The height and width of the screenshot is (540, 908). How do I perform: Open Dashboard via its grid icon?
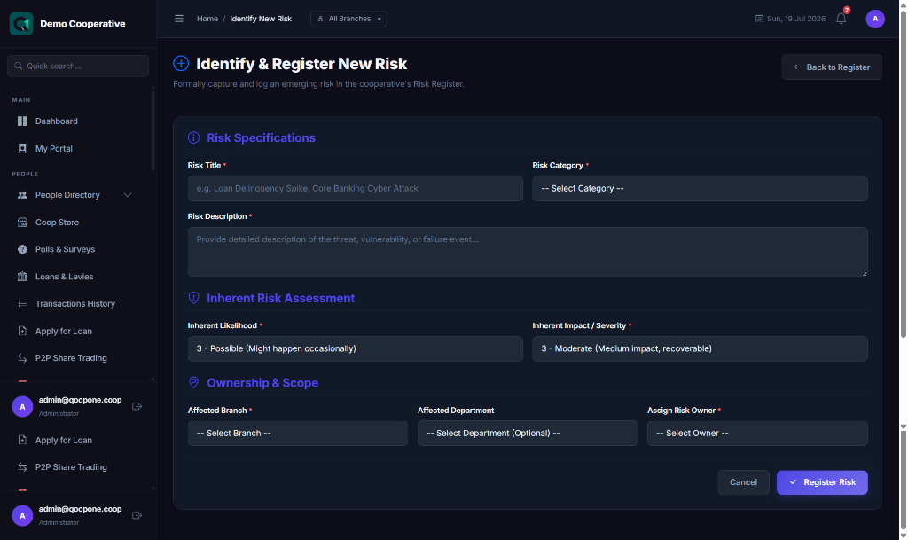pos(22,121)
